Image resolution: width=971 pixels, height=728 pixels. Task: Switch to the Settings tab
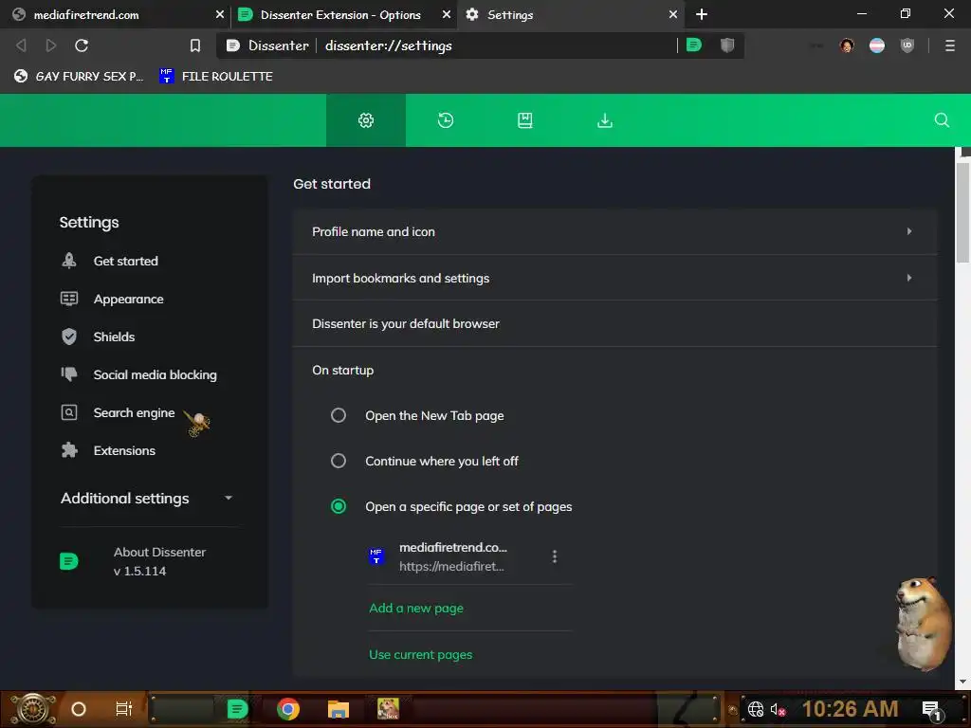point(570,14)
